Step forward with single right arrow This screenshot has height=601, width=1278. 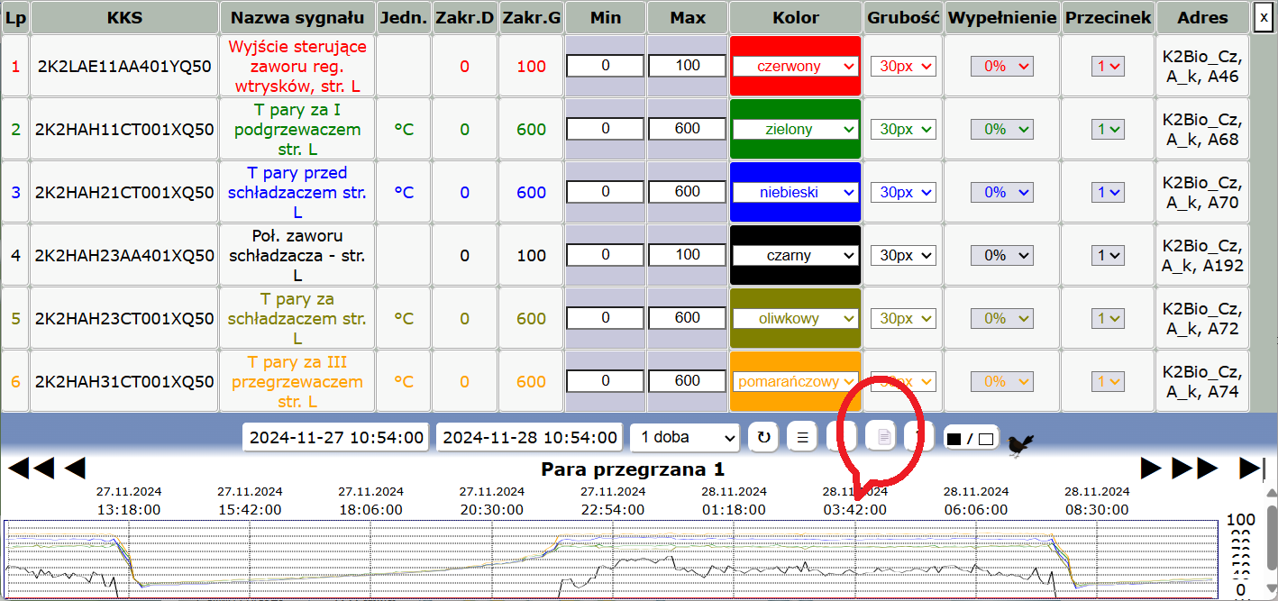[x=1151, y=468]
